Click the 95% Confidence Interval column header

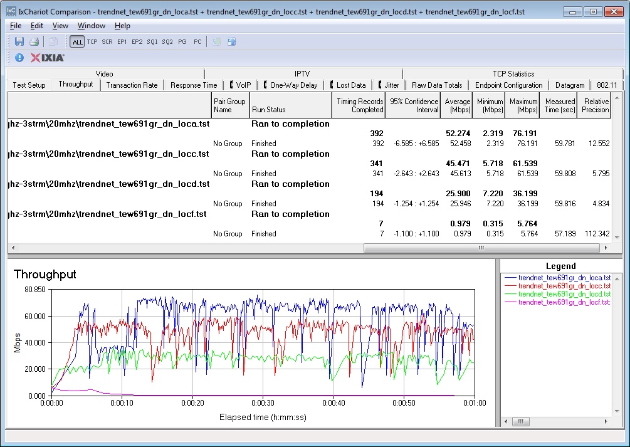coord(412,105)
